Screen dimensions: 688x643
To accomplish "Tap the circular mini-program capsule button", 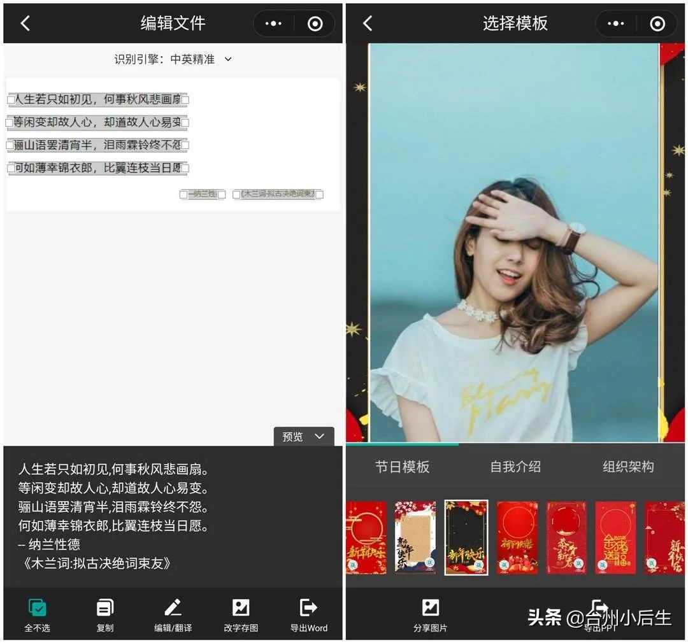I will pos(314,22).
